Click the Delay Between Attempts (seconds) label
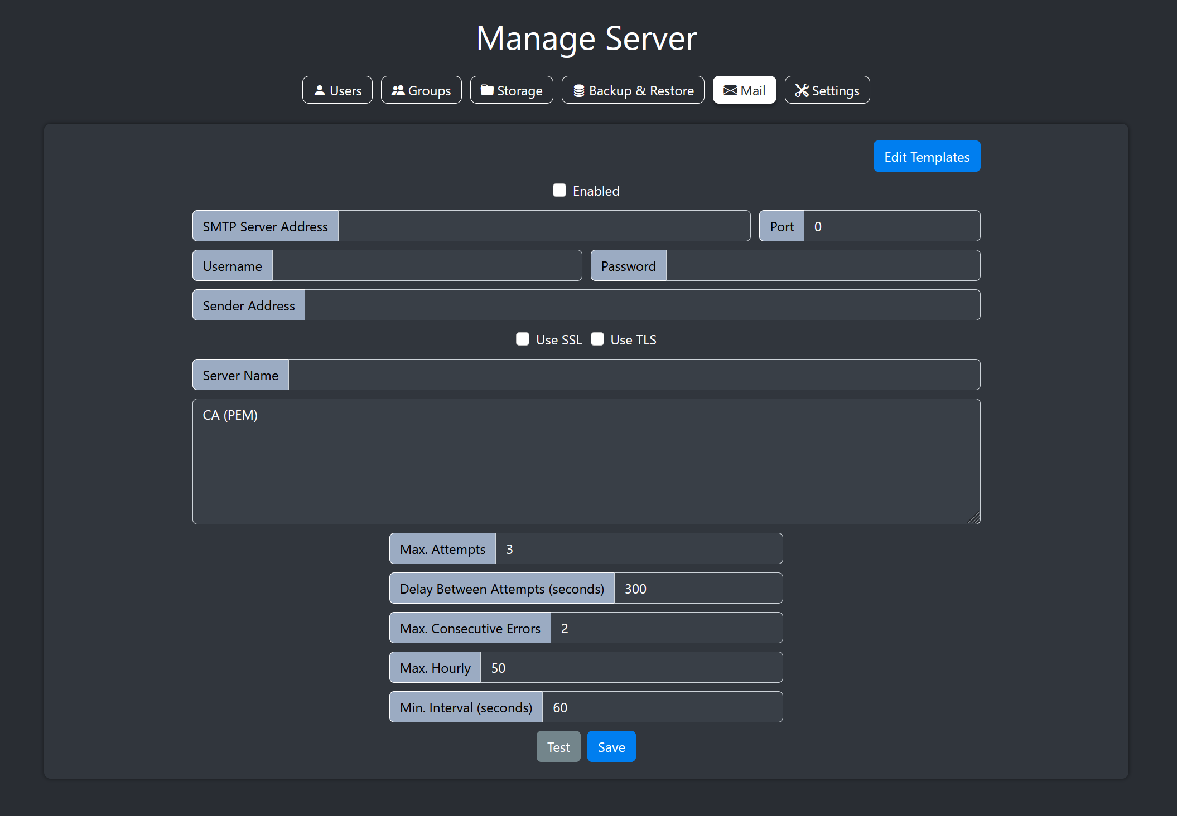The height and width of the screenshot is (816, 1177). click(x=502, y=589)
